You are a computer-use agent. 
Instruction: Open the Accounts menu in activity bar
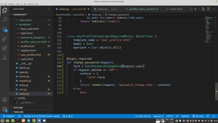pyautogui.click(x=4, y=100)
